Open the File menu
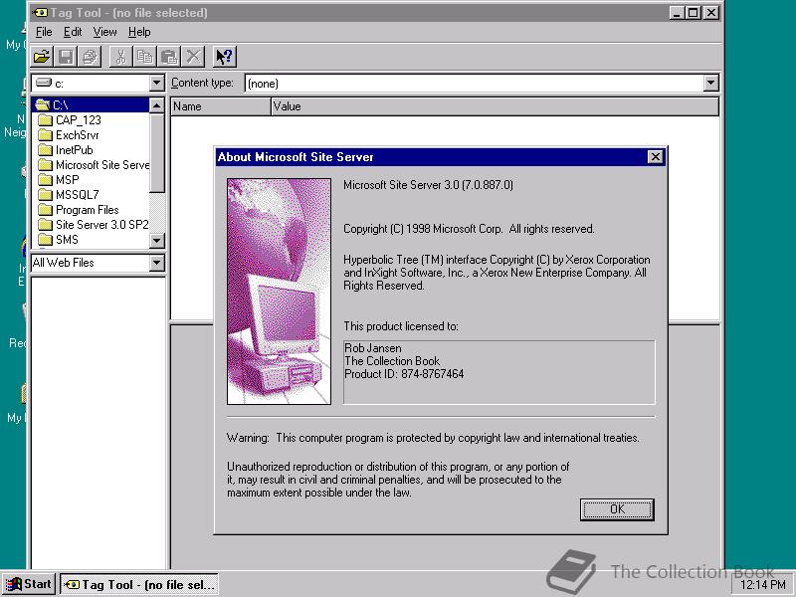The width and height of the screenshot is (796, 597). 44,32
